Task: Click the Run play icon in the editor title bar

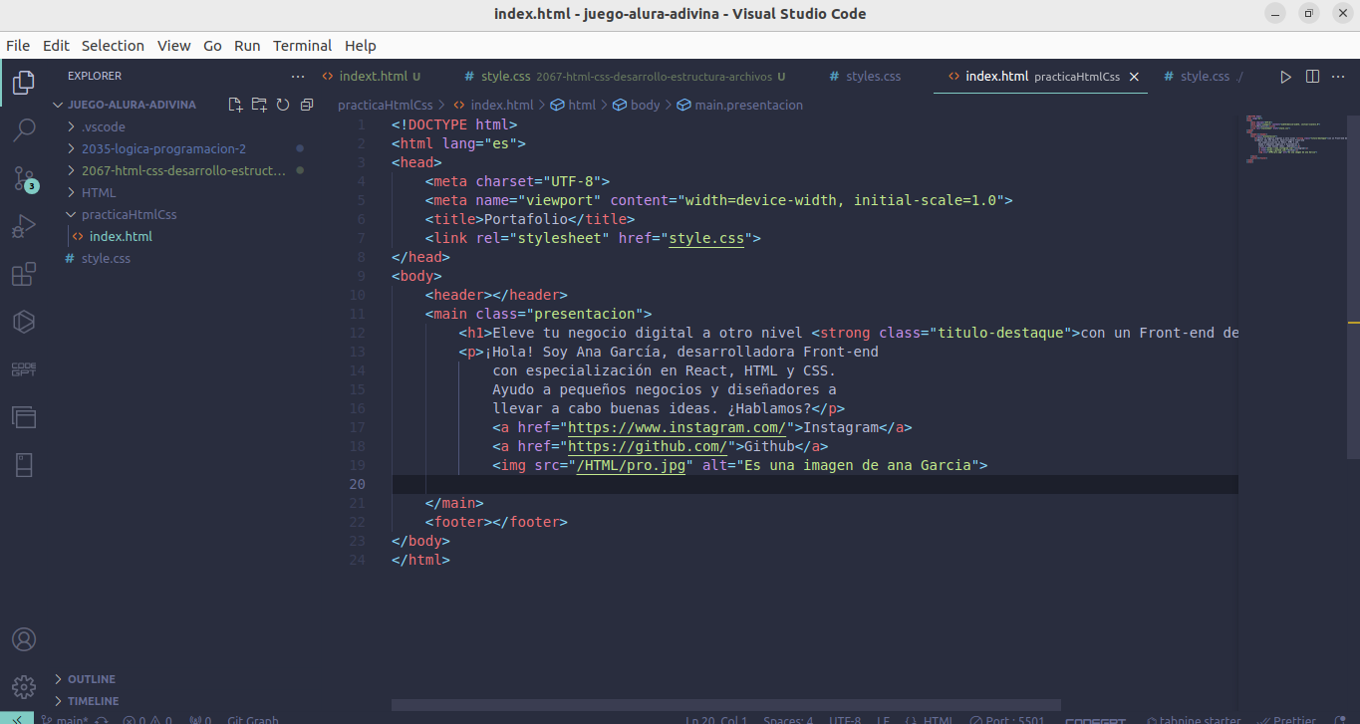Action: (1286, 77)
